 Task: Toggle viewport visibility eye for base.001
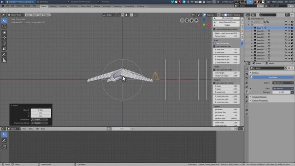coord(289,31)
